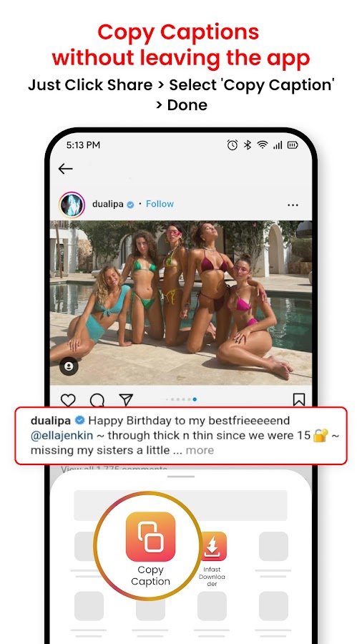Click the @ellajenkin mention

coord(62,435)
